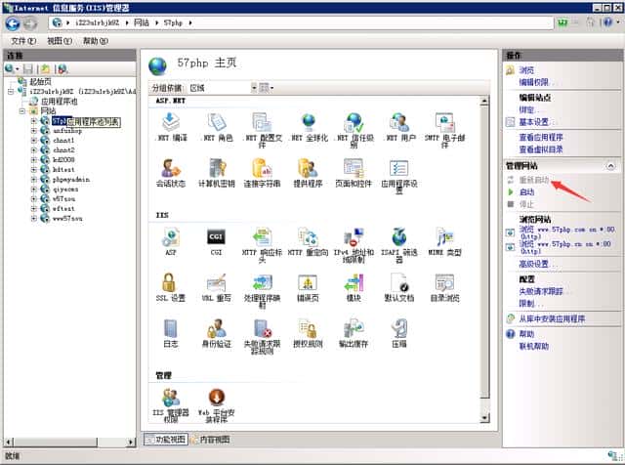
Task: Open the URL 重写 feature icon
Action: coord(217,282)
